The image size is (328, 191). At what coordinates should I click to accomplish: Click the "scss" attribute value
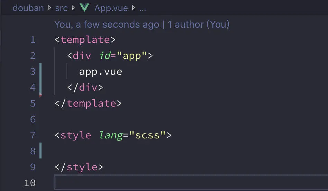(147, 135)
